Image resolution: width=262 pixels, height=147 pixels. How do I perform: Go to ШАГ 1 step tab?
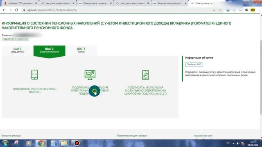coord(18,50)
